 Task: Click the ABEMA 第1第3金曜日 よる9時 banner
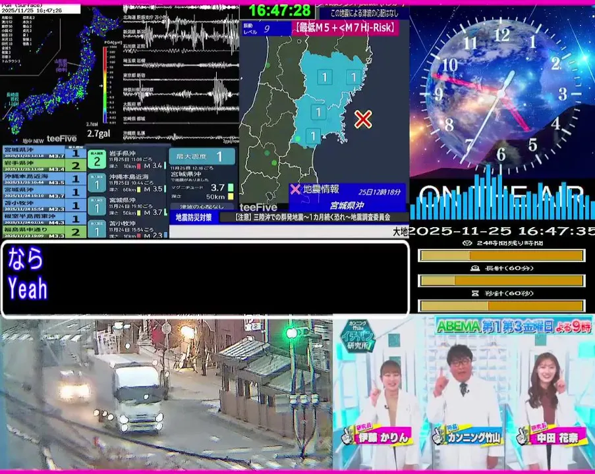514,326
